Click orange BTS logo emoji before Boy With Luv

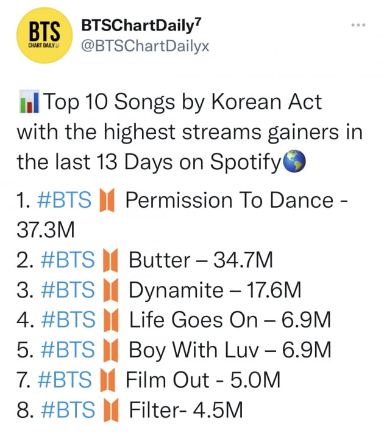tap(110, 350)
